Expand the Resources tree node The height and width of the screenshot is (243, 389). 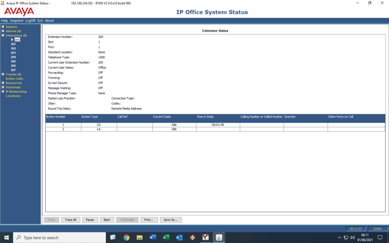coord(3,83)
